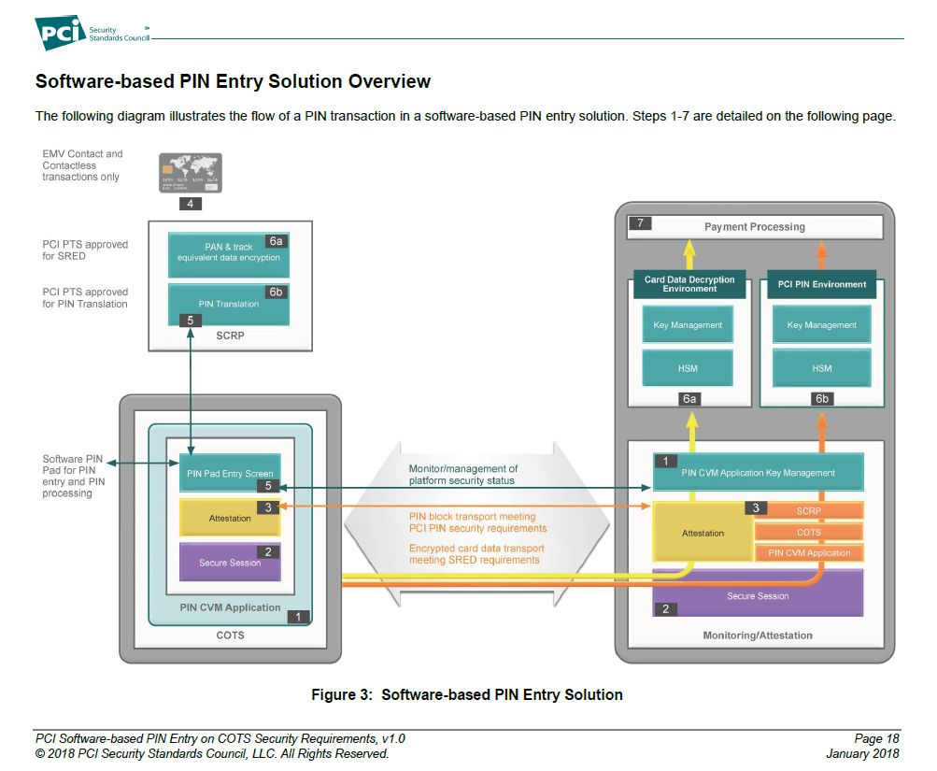Click the Payment Processing bar
The height and width of the screenshot is (771, 937).
pyautogui.click(x=755, y=226)
